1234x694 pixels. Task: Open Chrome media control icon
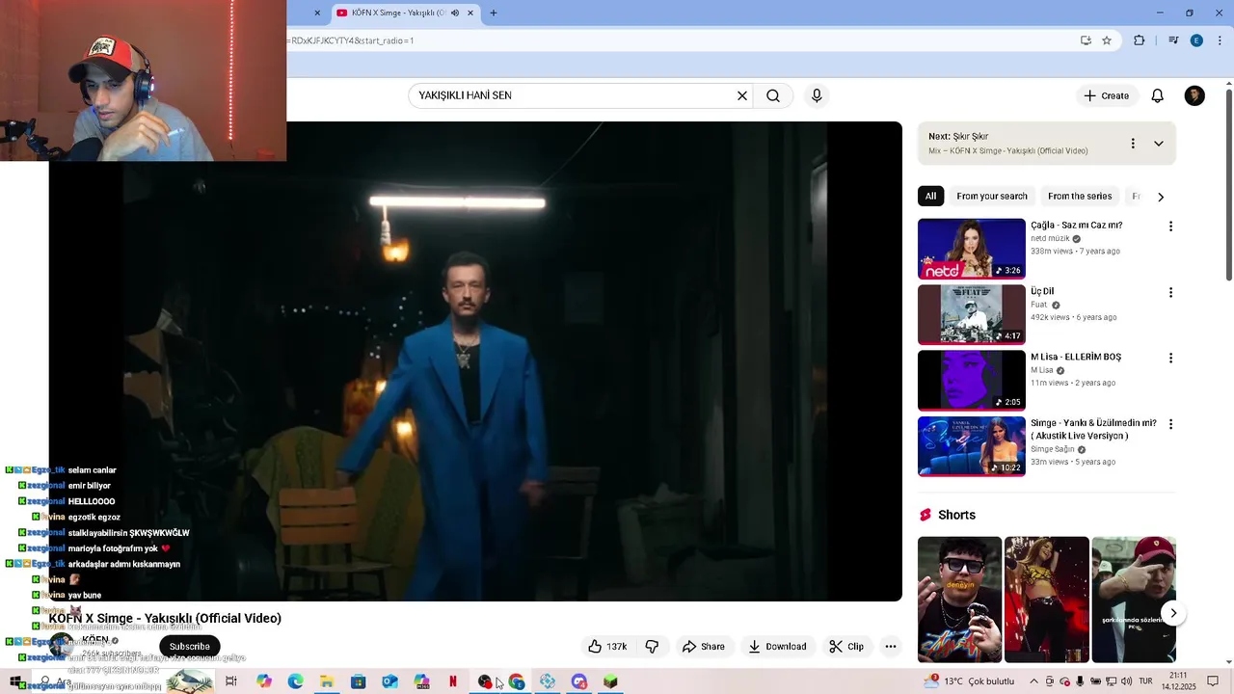pyautogui.click(x=1173, y=40)
